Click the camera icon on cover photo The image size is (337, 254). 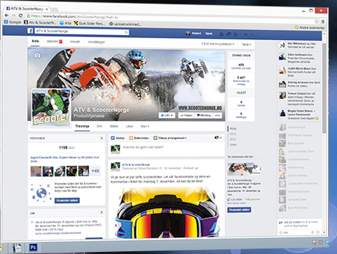37,55
